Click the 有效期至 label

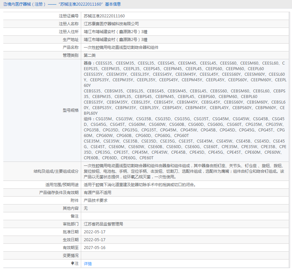click(71, 247)
